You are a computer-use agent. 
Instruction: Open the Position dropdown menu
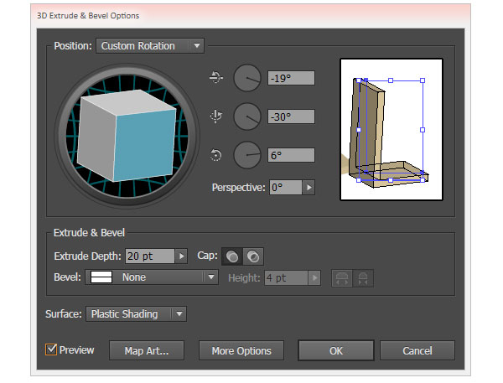(150, 46)
